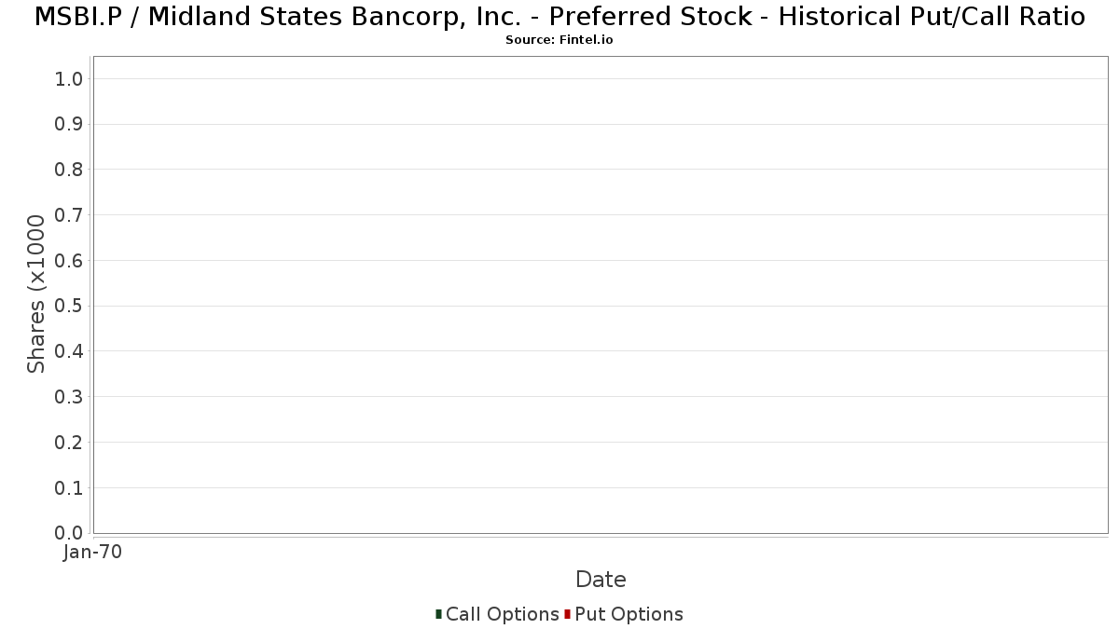
Task: Click the 0.0 y-axis tick label
Action: [70, 533]
